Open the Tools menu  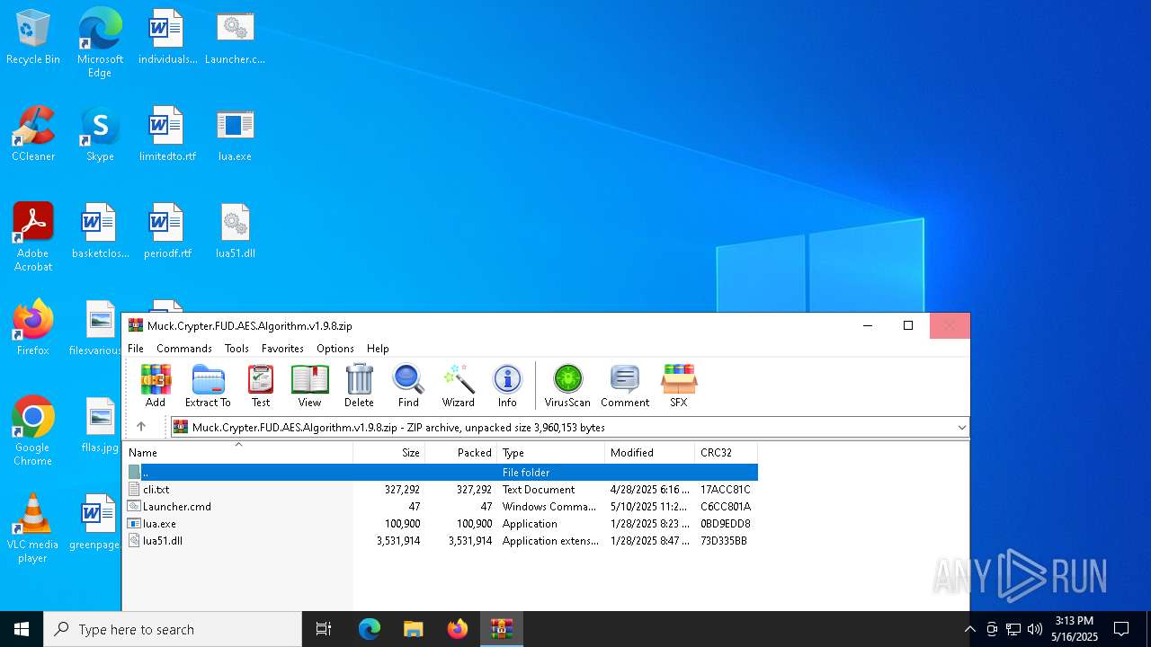[x=236, y=349]
